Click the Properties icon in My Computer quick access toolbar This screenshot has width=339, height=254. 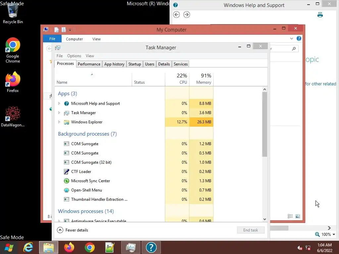click(57, 29)
